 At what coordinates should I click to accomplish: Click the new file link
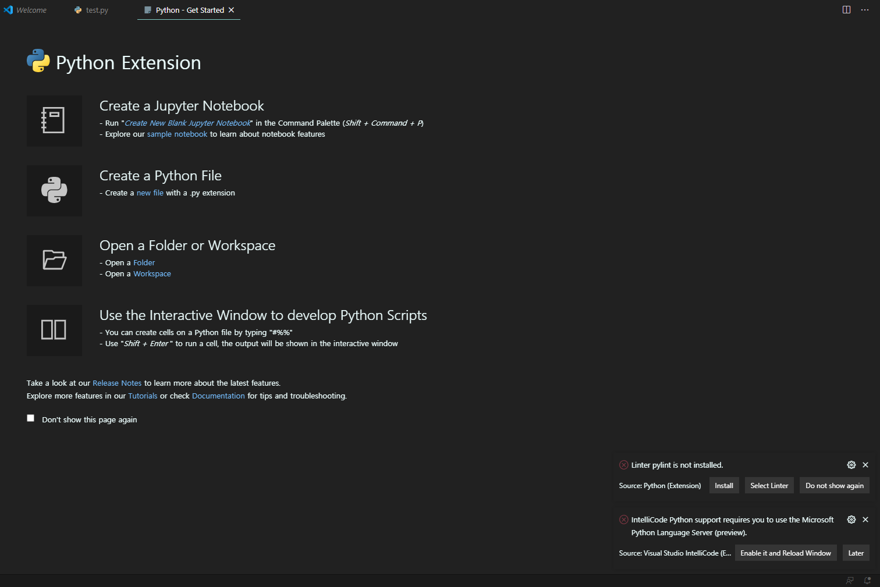tap(150, 193)
